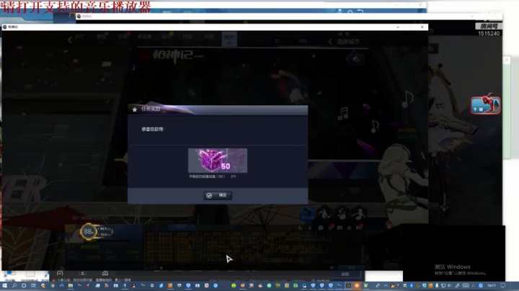Viewport: 519px width, 291px height.
Task: Click the headset icon in bottom bar
Action: click(105, 273)
